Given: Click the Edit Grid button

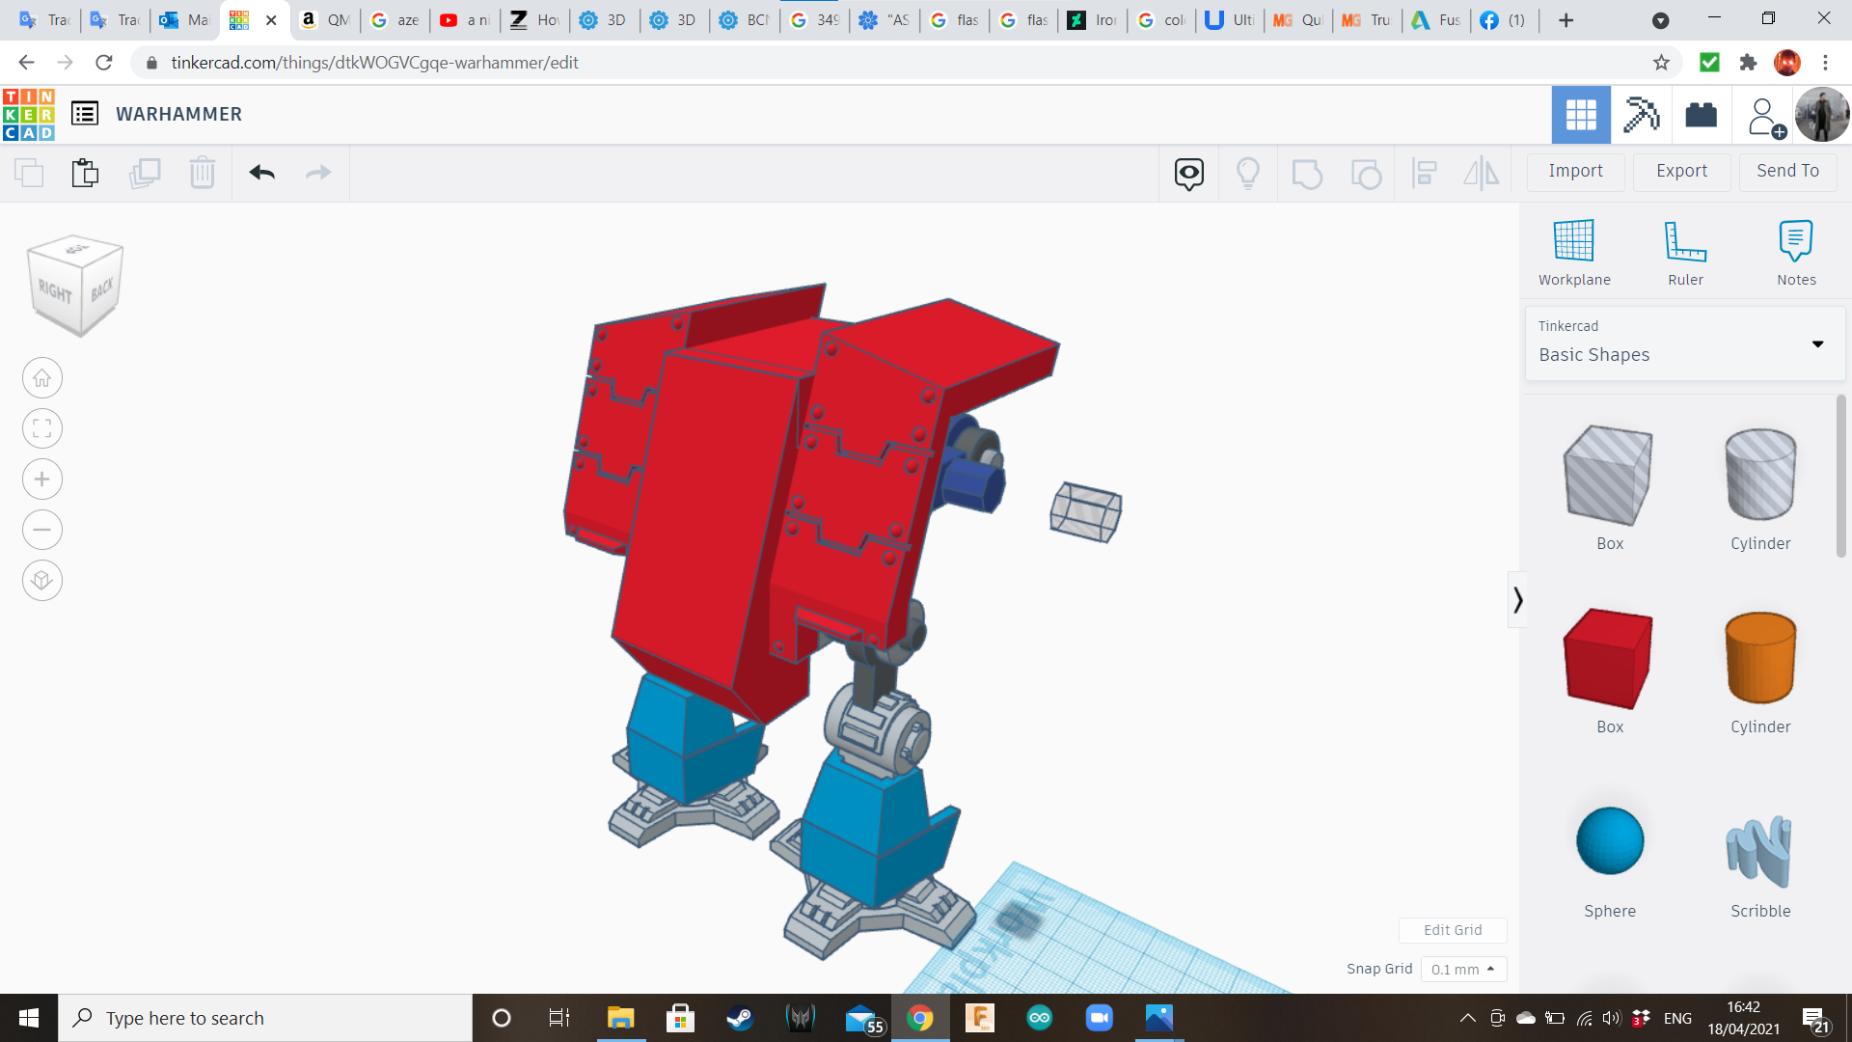Looking at the screenshot, I should (1452, 930).
